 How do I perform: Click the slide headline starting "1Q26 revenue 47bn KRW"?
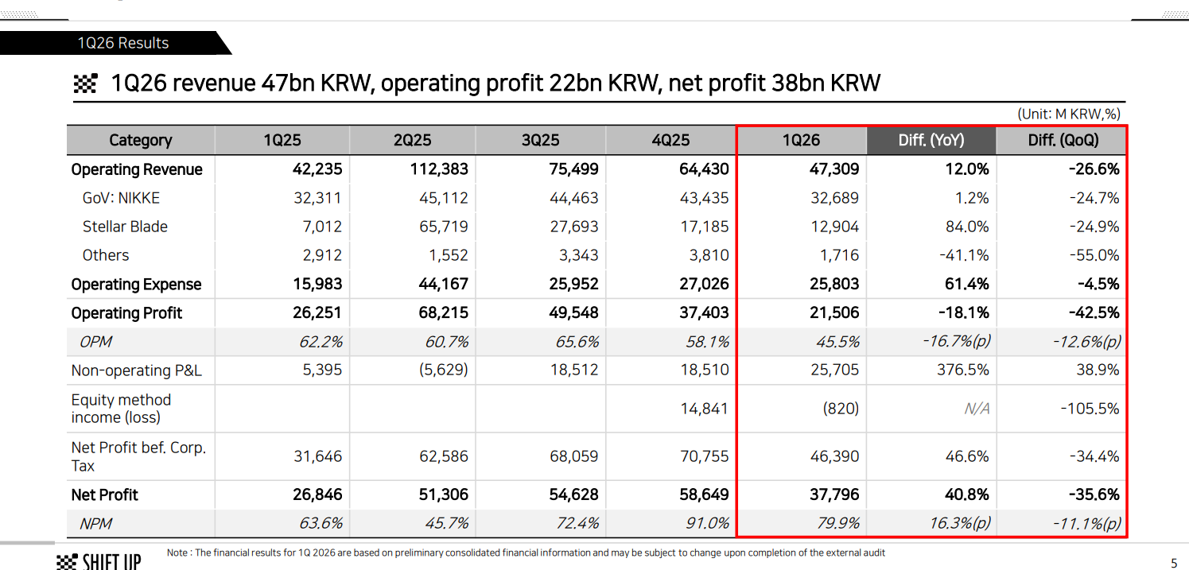(495, 83)
